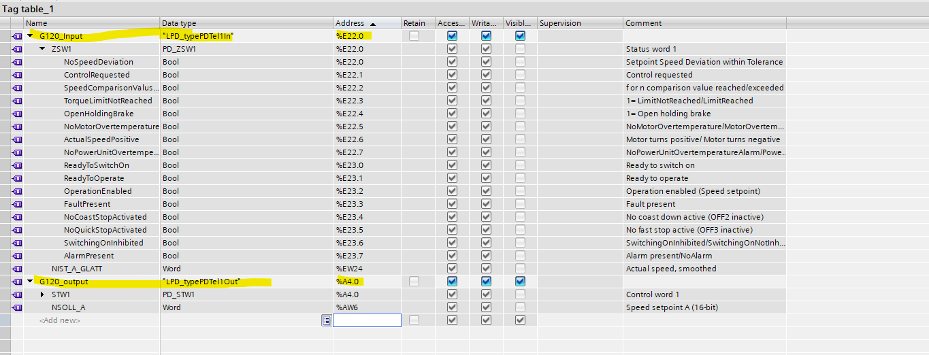Select the NoMotorOvertemperature tag name

pos(112,126)
